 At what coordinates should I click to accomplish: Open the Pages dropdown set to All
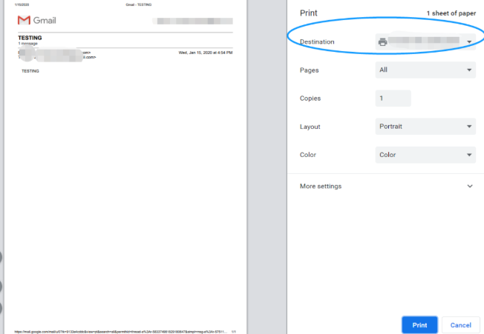click(x=425, y=70)
